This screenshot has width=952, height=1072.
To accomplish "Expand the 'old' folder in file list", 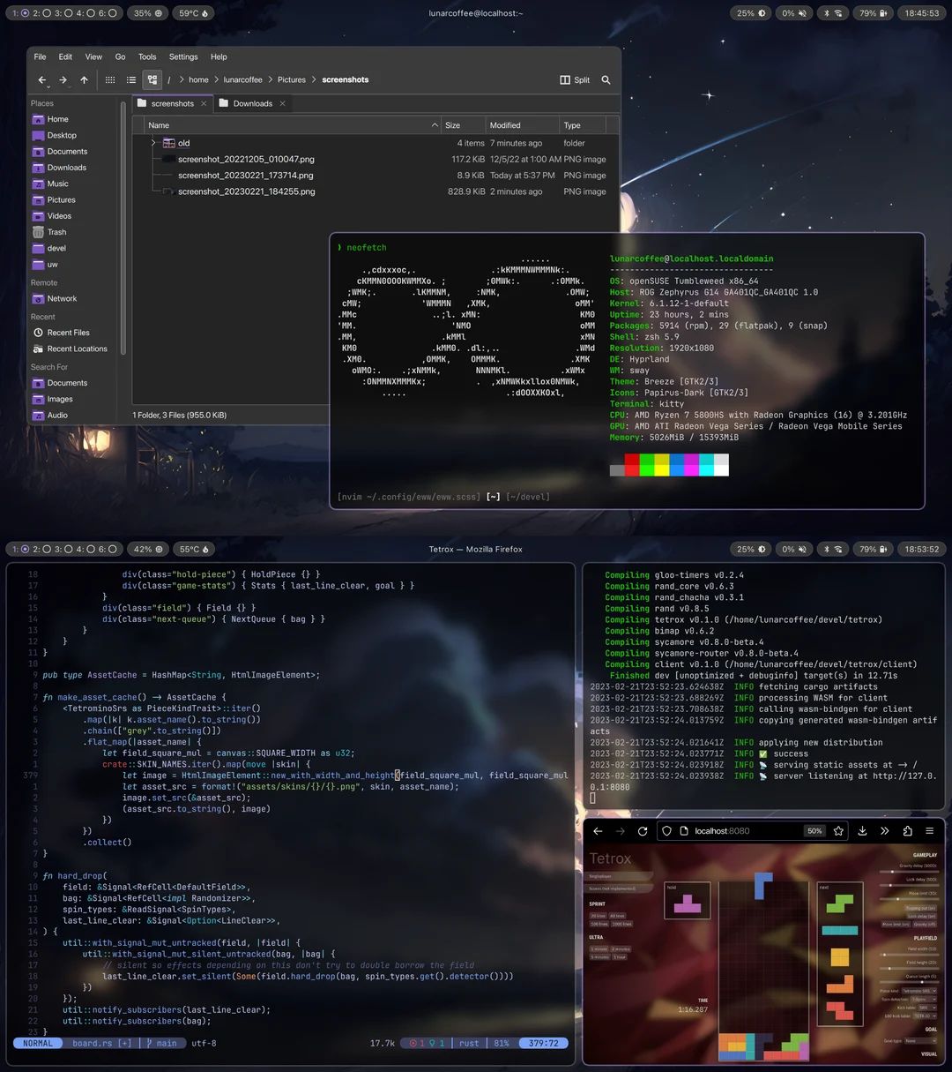I will tap(153, 143).
